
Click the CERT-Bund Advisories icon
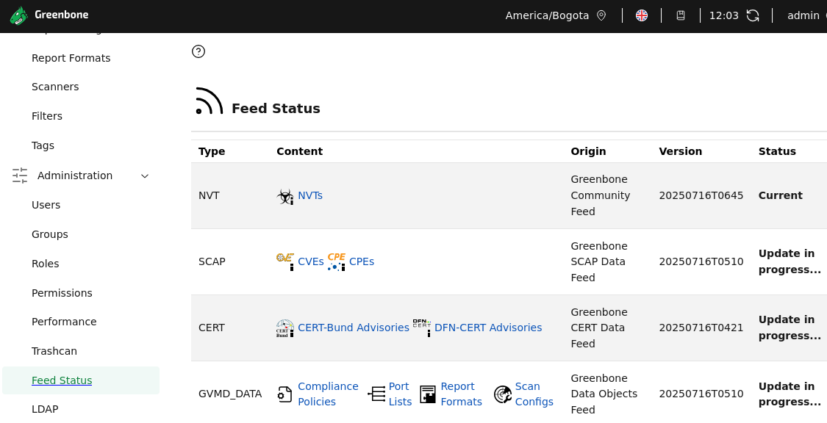click(285, 328)
